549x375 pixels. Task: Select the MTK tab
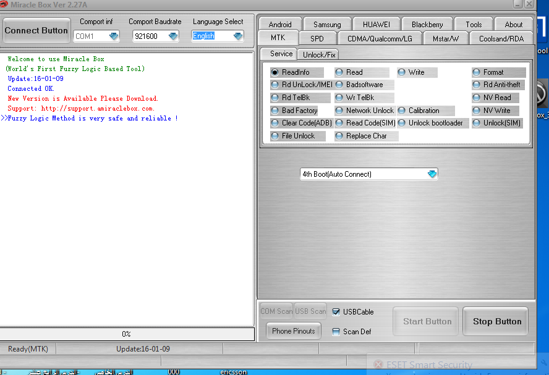pyautogui.click(x=278, y=38)
